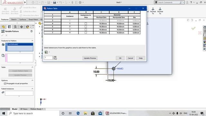Open dropdown arrow next to Excel import icon

tap(49, 52)
